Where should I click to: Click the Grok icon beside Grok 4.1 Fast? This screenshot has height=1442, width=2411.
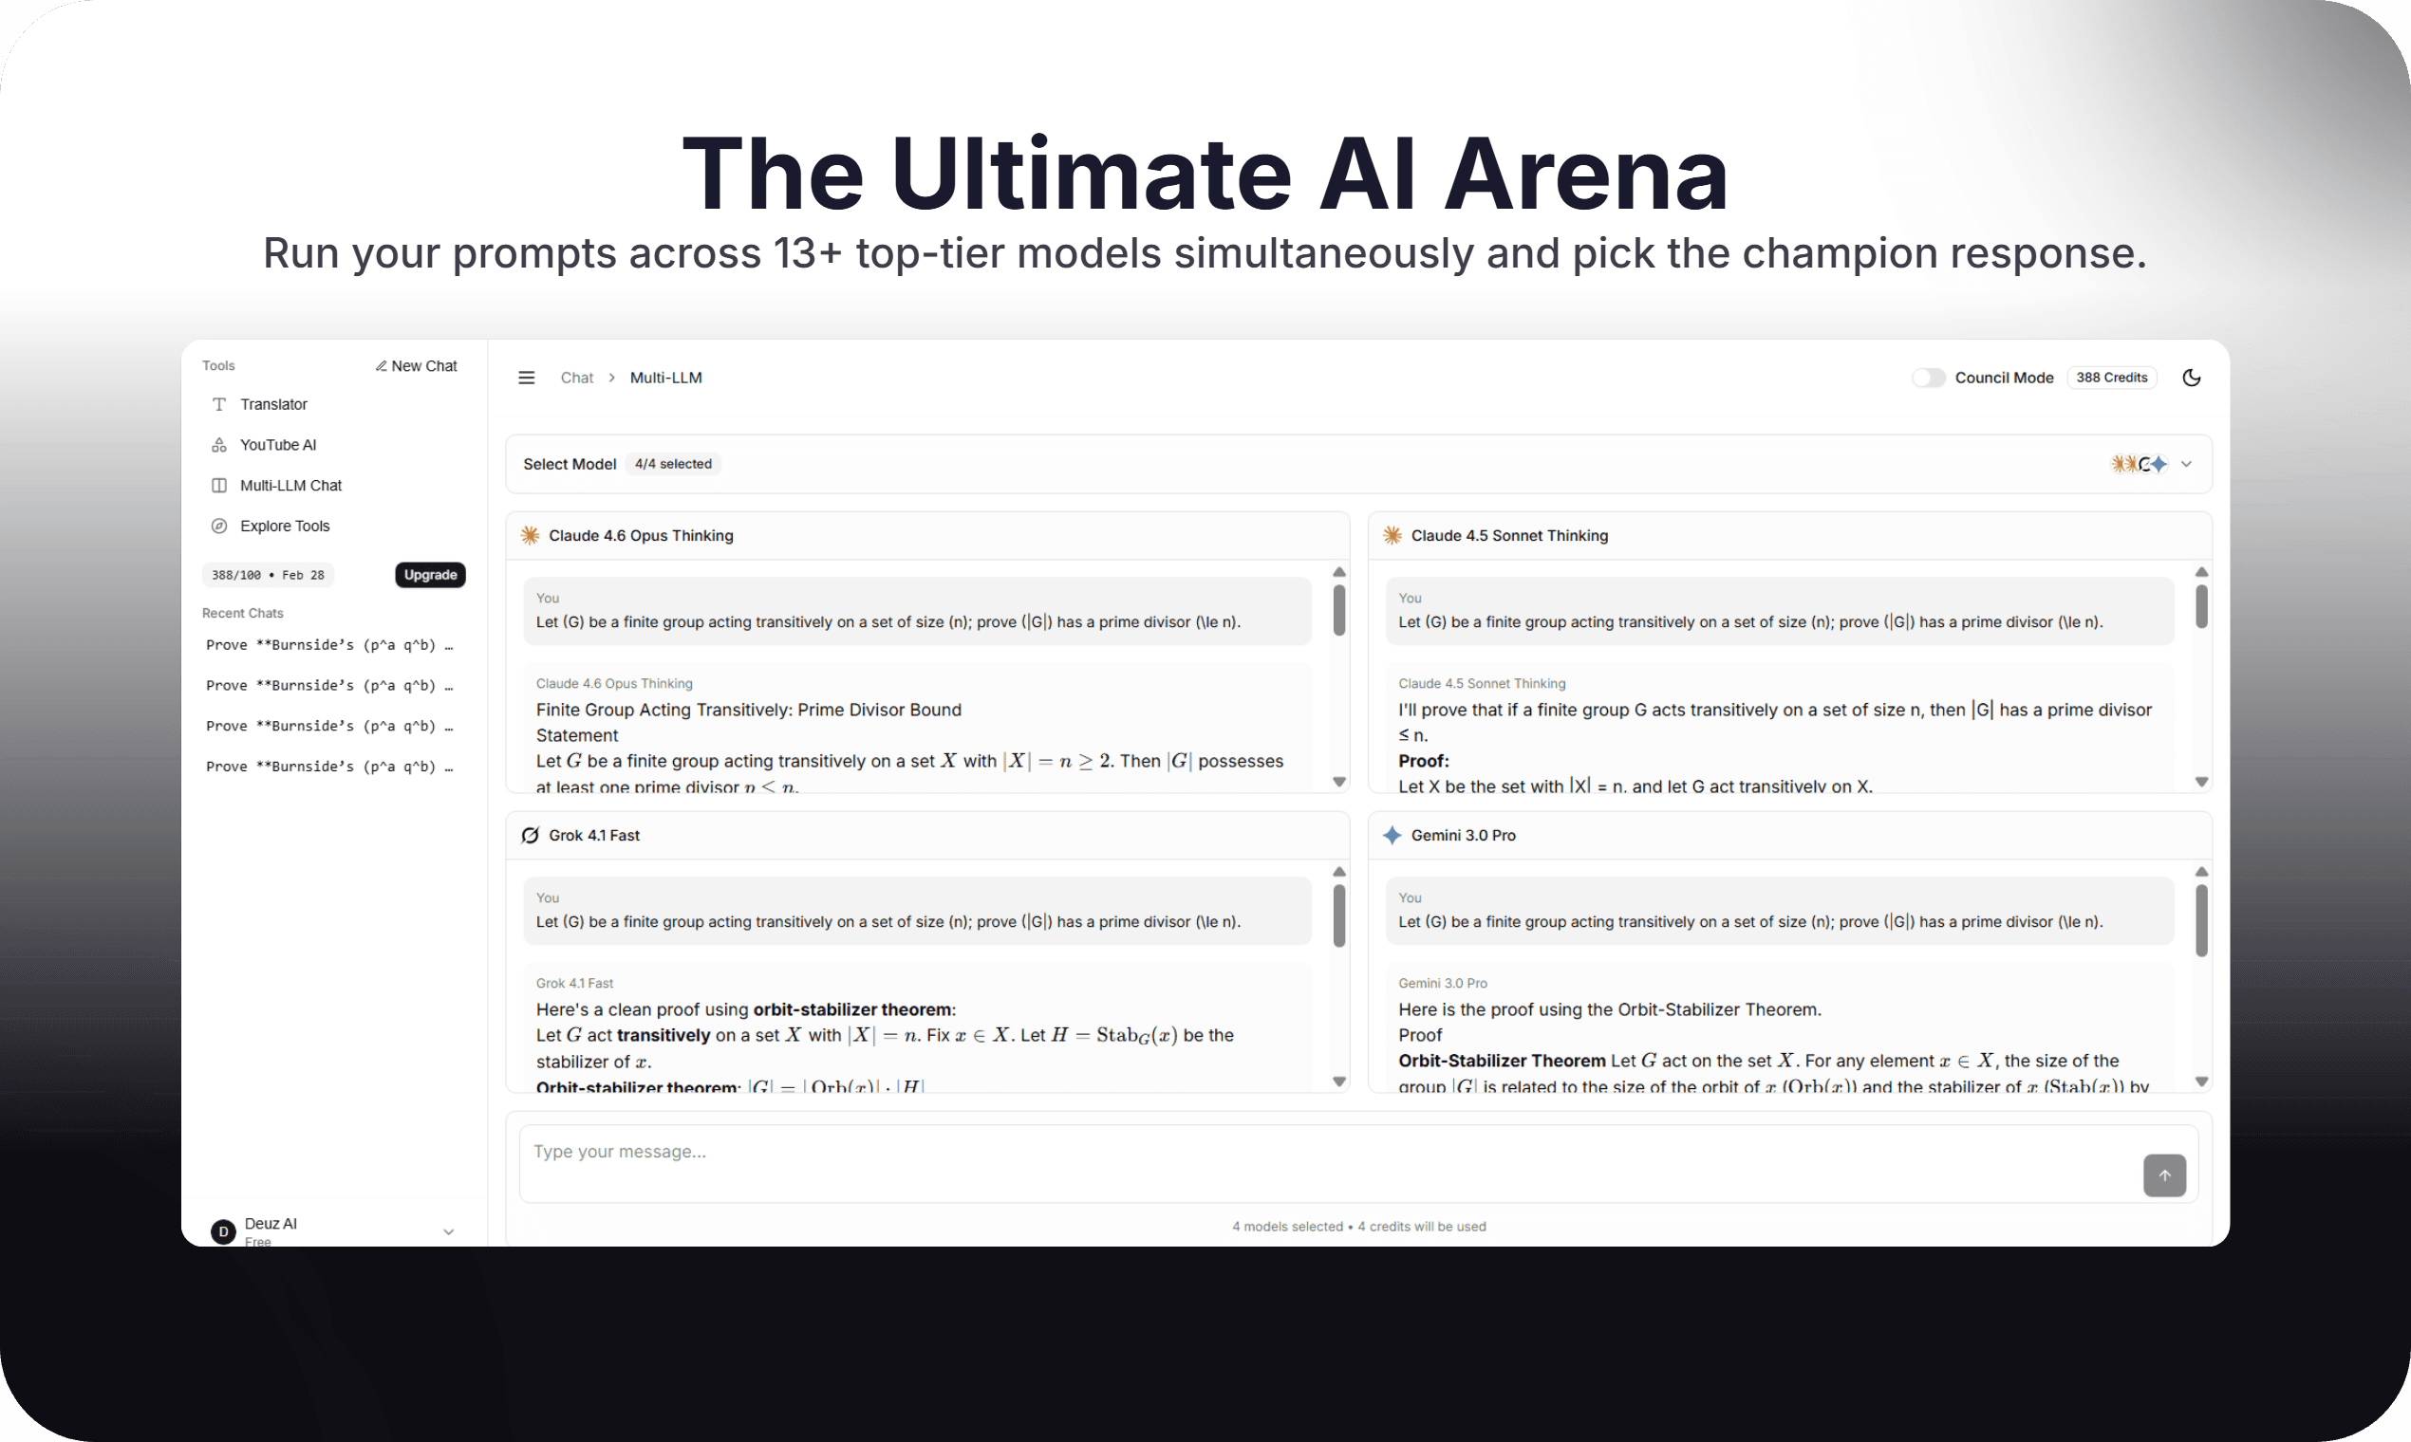click(x=530, y=835)
